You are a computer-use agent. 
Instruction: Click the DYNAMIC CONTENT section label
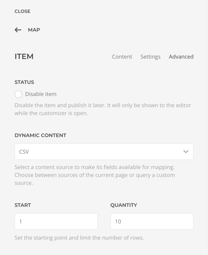tap(40, 135)
